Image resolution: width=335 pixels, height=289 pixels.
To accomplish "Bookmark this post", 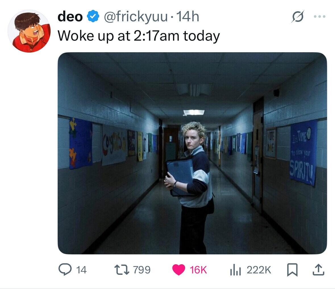I will pyautogui.click(x=292, y=270).
